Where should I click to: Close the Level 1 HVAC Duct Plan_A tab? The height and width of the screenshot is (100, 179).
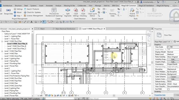pyautogui.click(x=104, y=29)
